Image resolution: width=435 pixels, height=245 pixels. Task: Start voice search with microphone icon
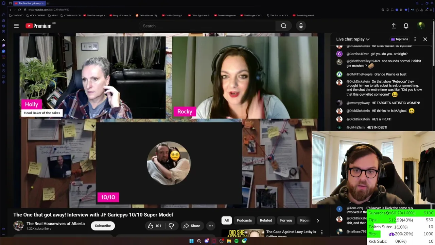coord(301,26)
